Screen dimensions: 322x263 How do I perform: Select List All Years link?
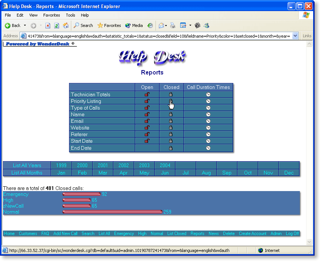pyautogui.click(x=27, y=165)
